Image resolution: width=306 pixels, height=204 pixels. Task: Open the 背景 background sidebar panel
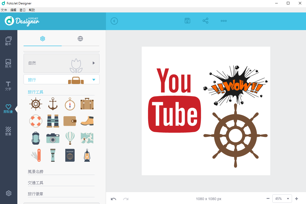click(x=8, y=131)
